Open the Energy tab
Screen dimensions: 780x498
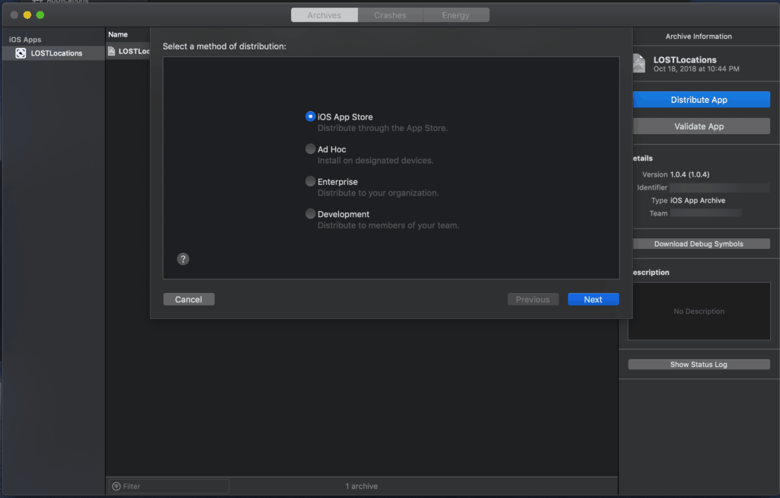456,15
